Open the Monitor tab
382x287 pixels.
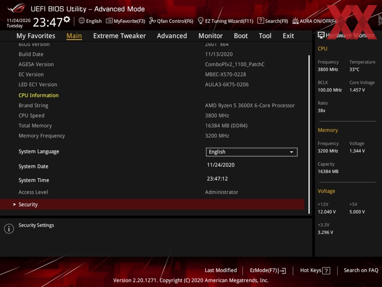tap(210, 36)
